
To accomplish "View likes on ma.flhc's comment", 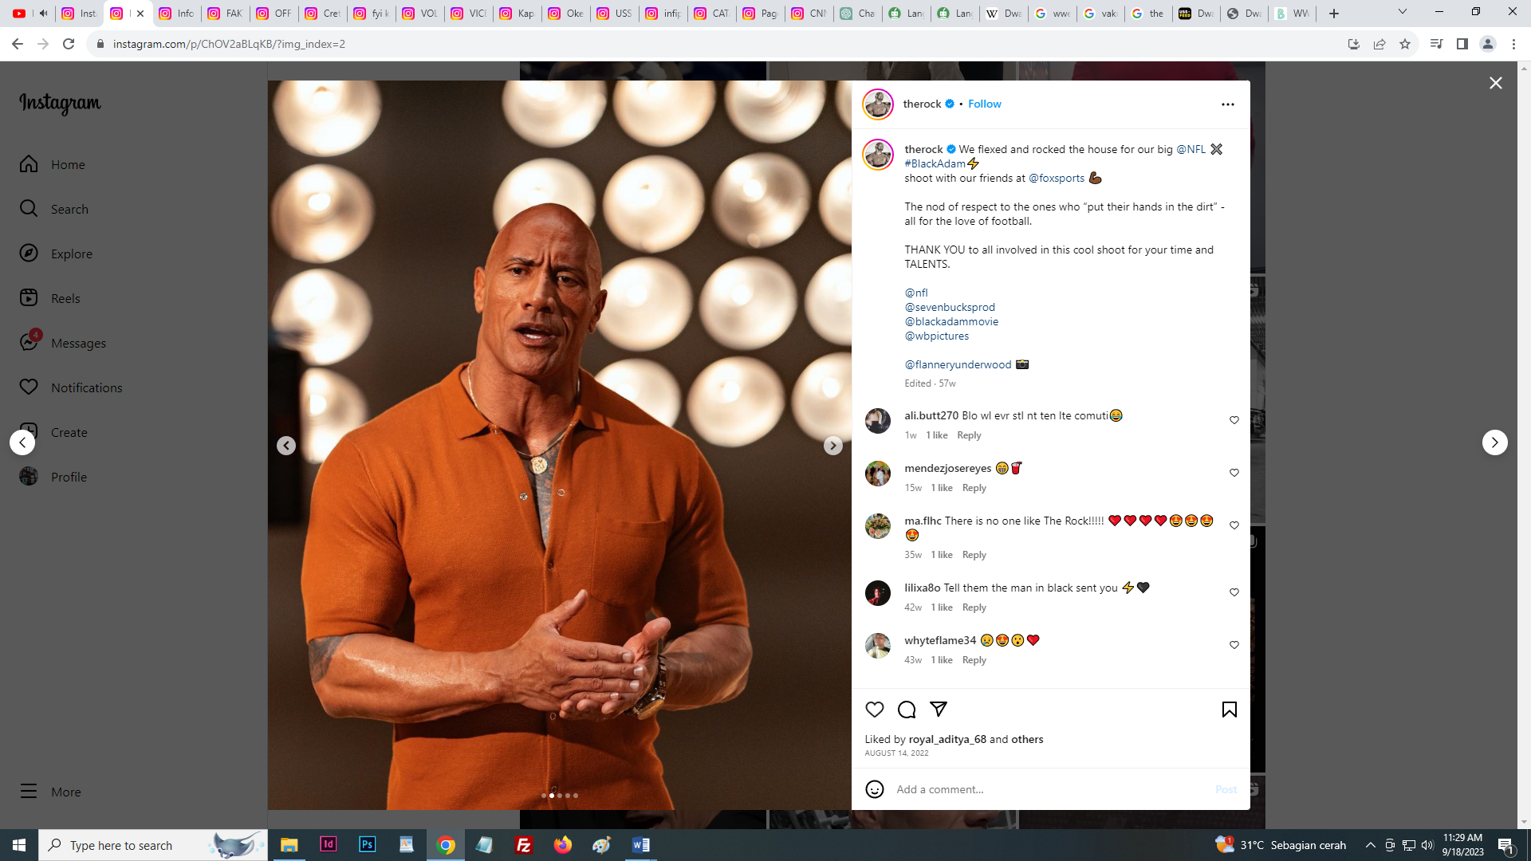I will 942,555.
